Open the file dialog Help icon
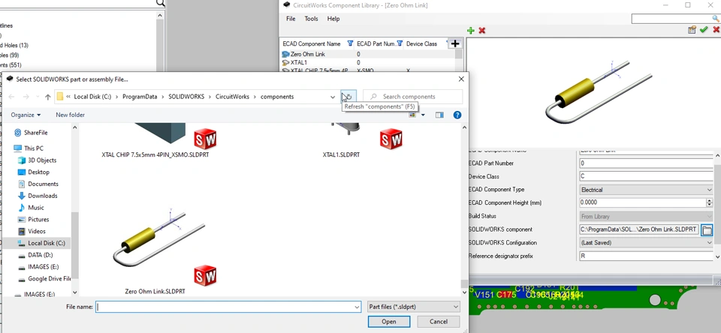The width and height of the screenshot is (721, 333). (457, 115)
